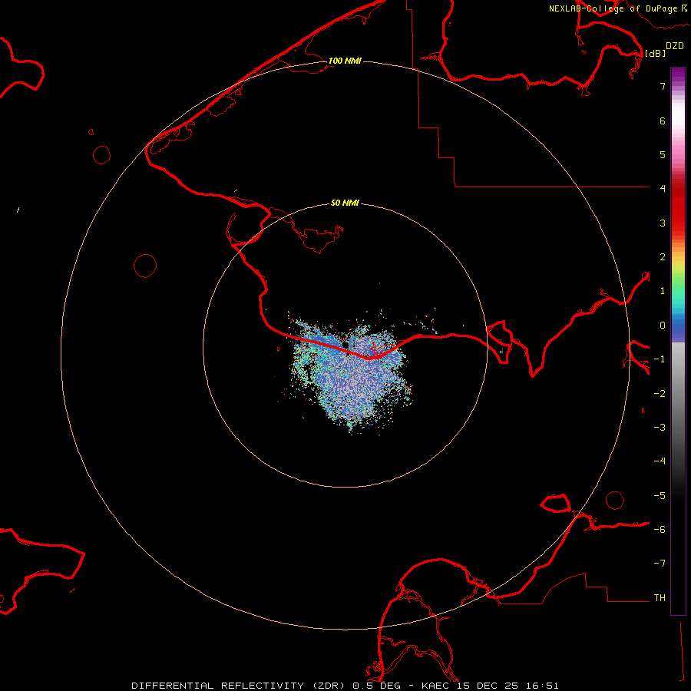Click the KAEC 15 DEC 25 16:51 timestamp

click(490, 686)
